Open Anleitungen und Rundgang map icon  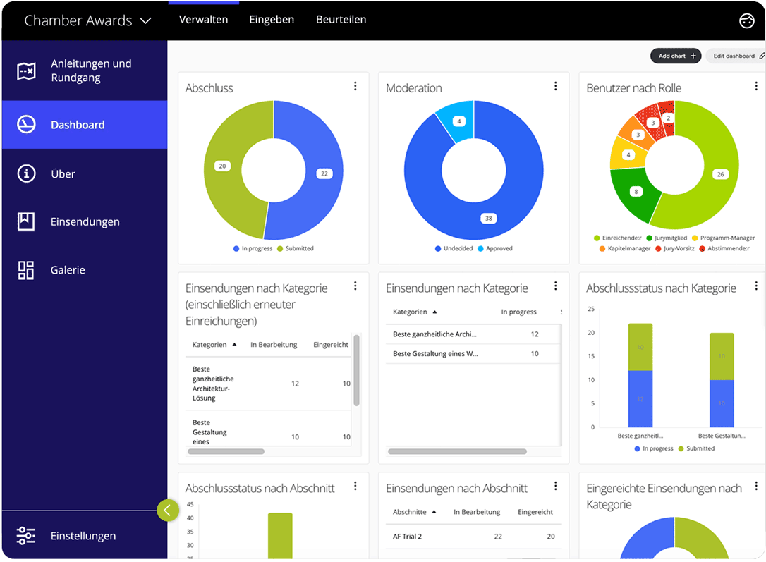26,71
